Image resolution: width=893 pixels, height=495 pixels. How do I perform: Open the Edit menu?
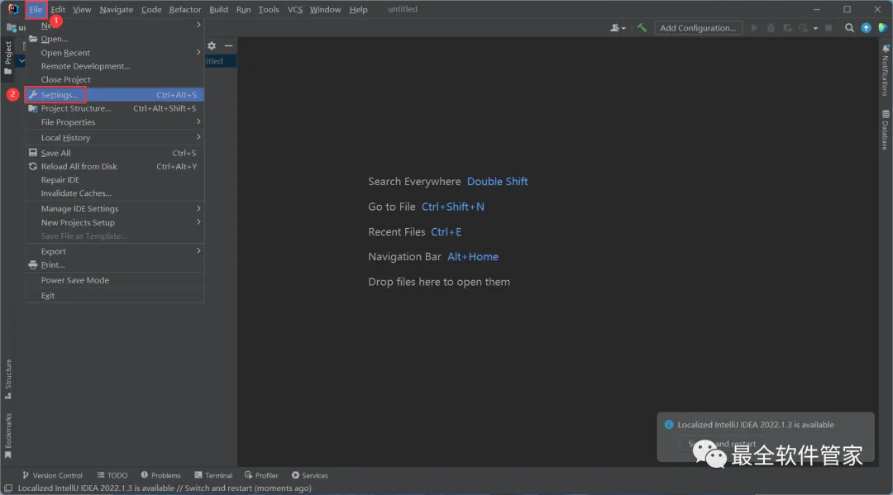click(58, 10)
